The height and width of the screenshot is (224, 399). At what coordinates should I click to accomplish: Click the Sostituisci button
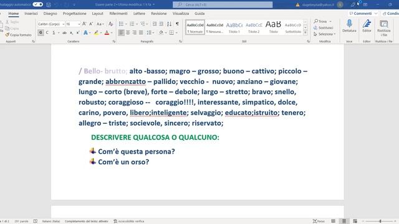[x=324, y=27]
